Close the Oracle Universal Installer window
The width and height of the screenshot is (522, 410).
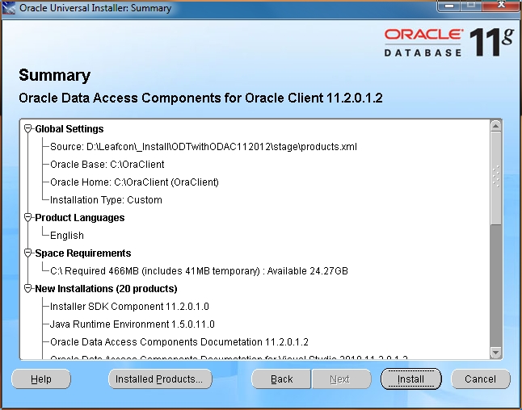coord(501,5)
